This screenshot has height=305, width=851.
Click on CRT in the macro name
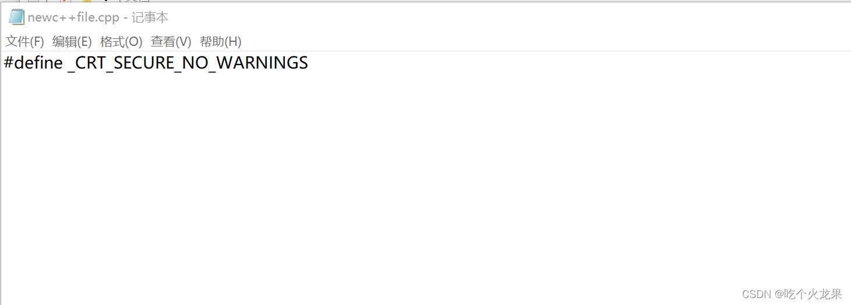tap(91, 63)
